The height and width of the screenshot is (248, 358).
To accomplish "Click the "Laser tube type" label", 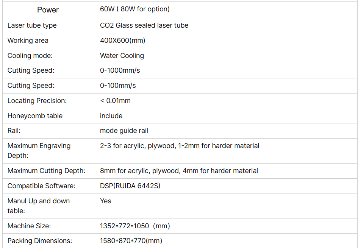I will click(32, 25).
